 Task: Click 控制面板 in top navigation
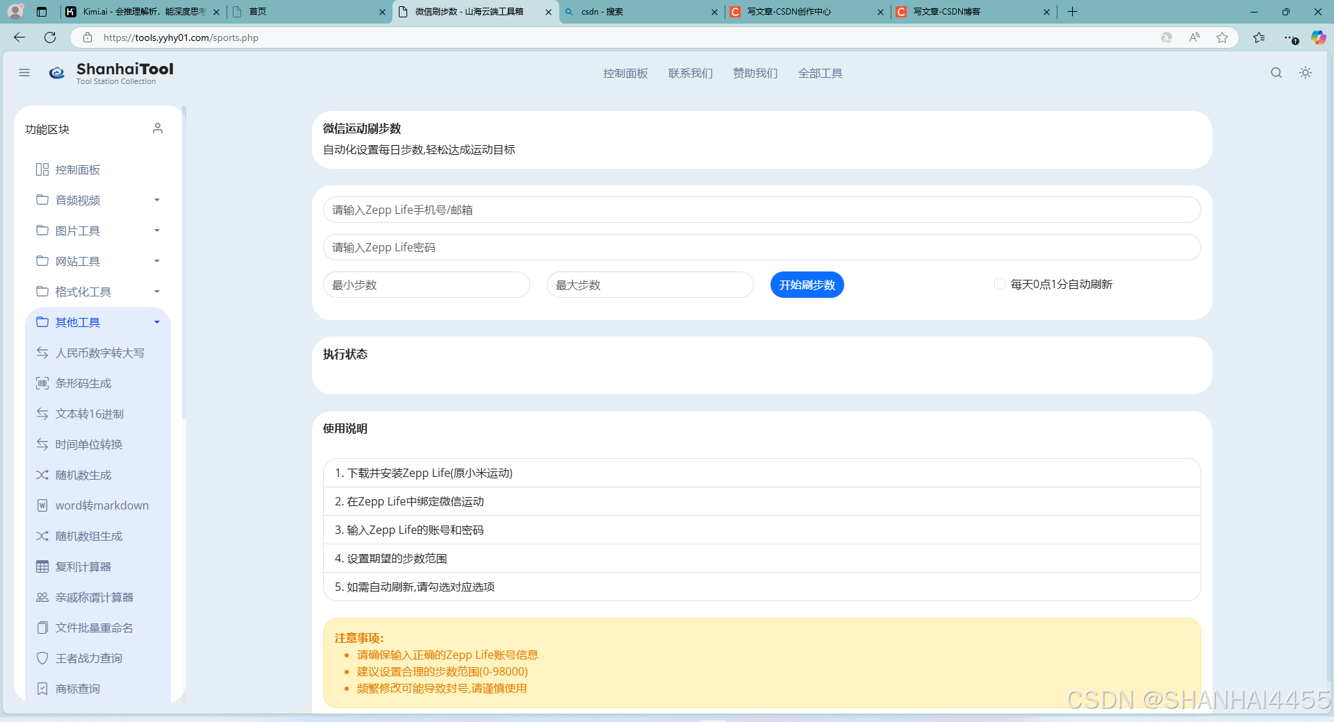coord(625,73)
